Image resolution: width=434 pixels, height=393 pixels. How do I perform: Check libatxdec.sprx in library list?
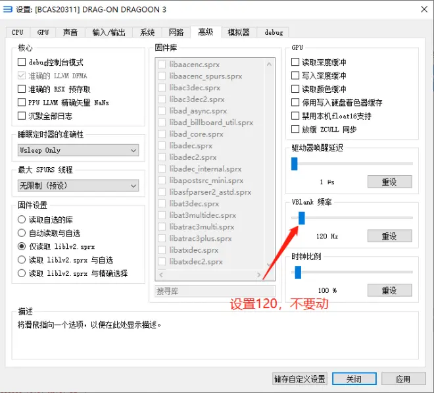[162, 250]
